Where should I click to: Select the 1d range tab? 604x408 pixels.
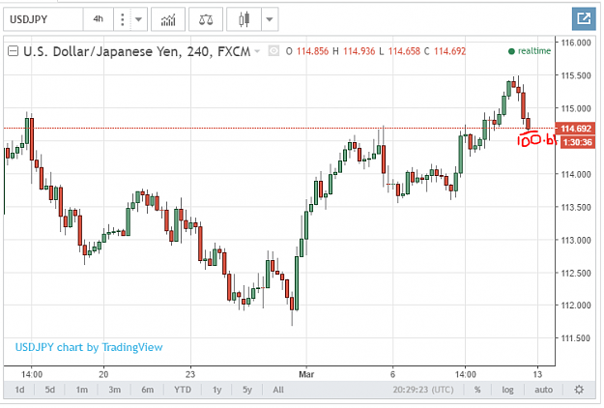point(19,390)
